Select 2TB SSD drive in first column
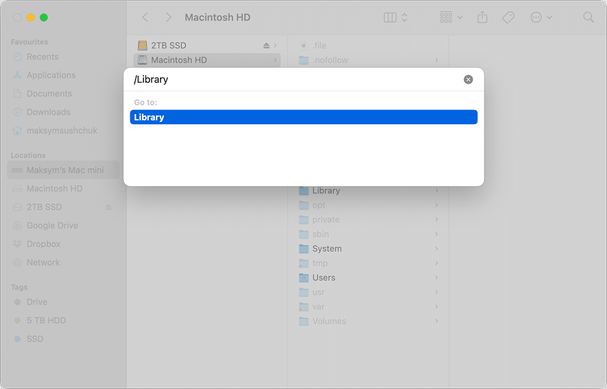 click(x=207, y=45)
